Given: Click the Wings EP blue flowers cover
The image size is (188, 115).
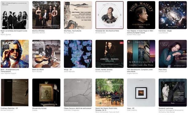Looking at the screenshot, I should 78,54.
